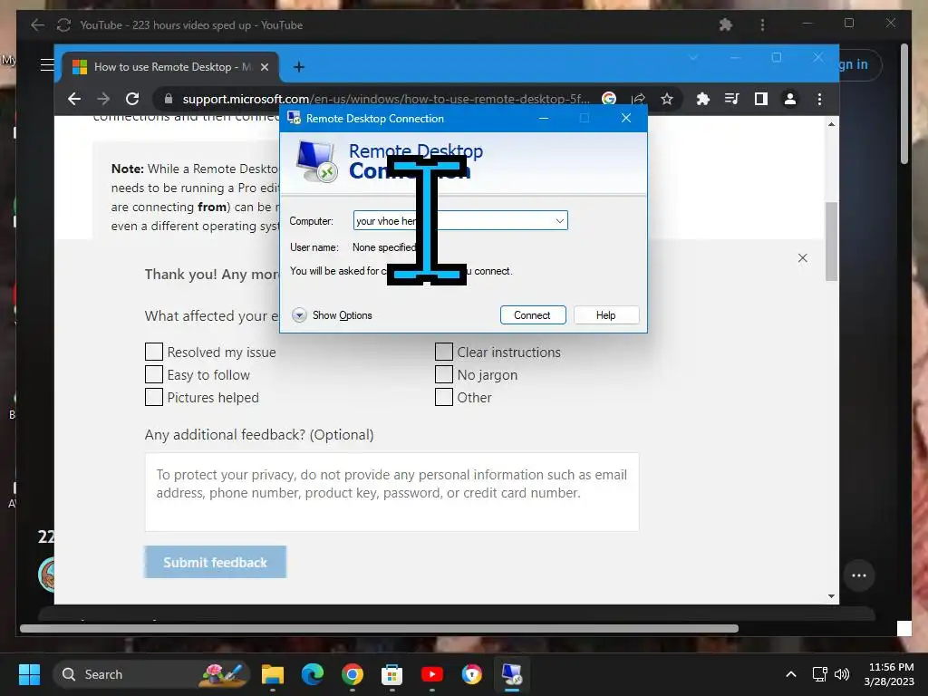Open the Chrome extensions puzzle icon
Viewport: 928px width, 696px height.
(703, 99)
